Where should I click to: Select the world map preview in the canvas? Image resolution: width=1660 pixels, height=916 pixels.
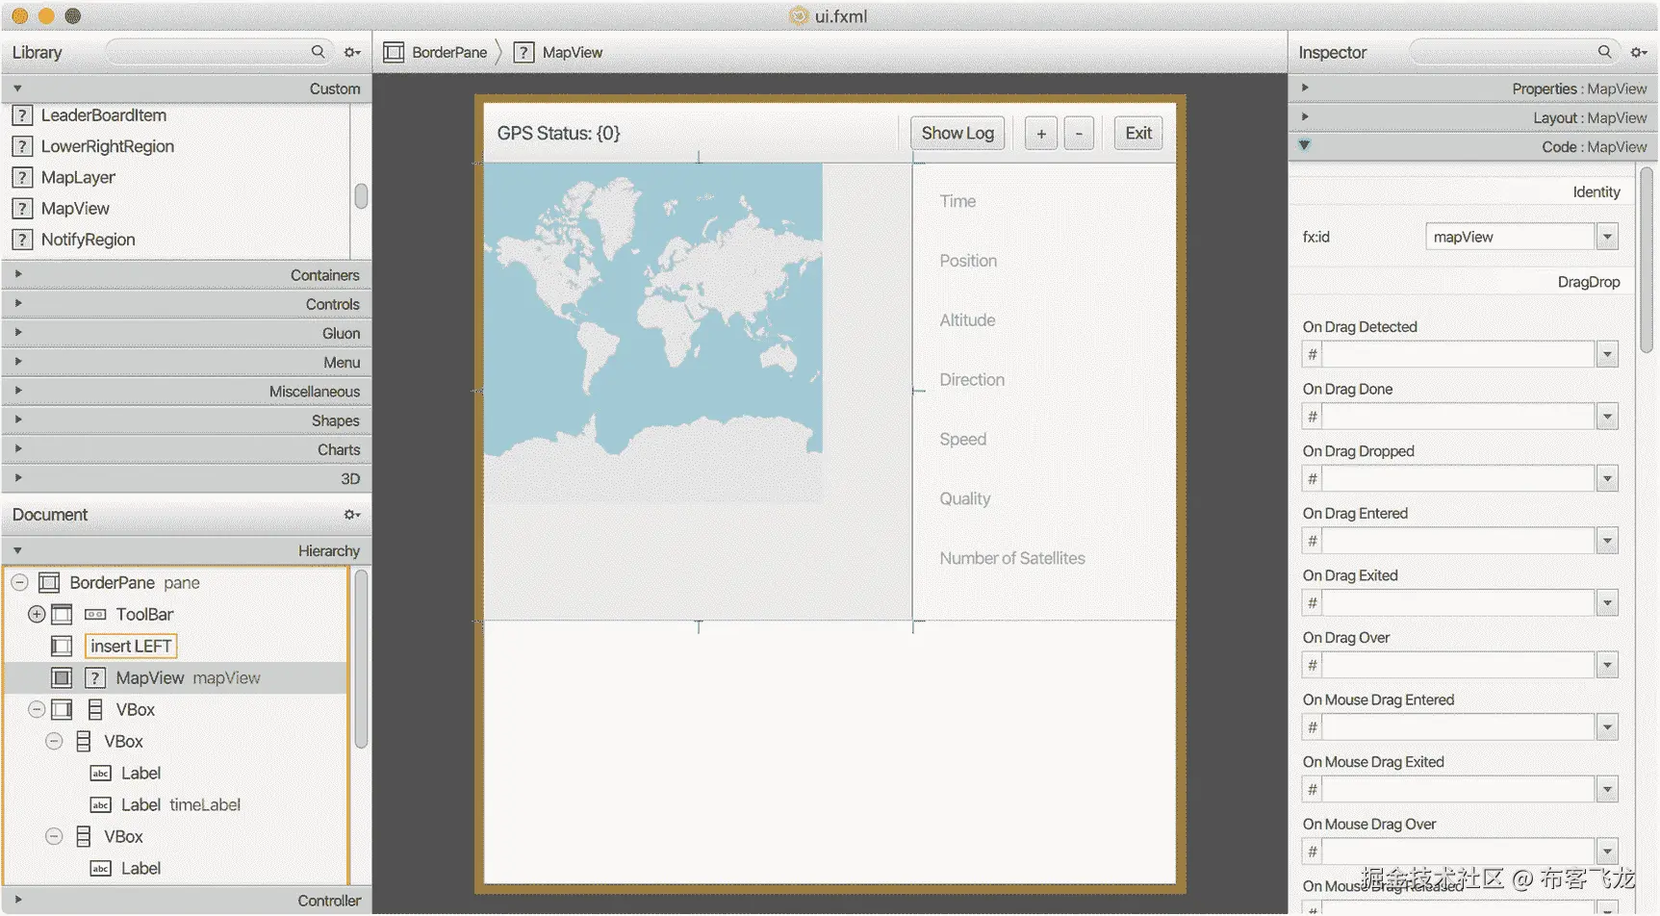tap(653, 333)
